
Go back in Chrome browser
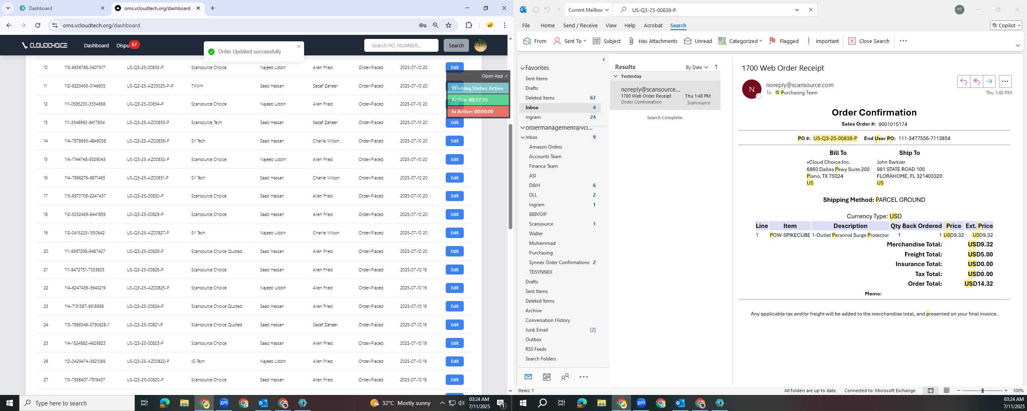click(x=9, y=25)
